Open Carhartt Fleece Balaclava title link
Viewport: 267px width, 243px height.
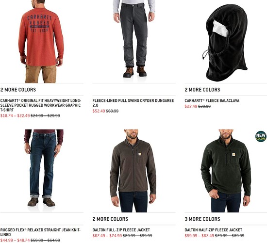pos(212,100)
